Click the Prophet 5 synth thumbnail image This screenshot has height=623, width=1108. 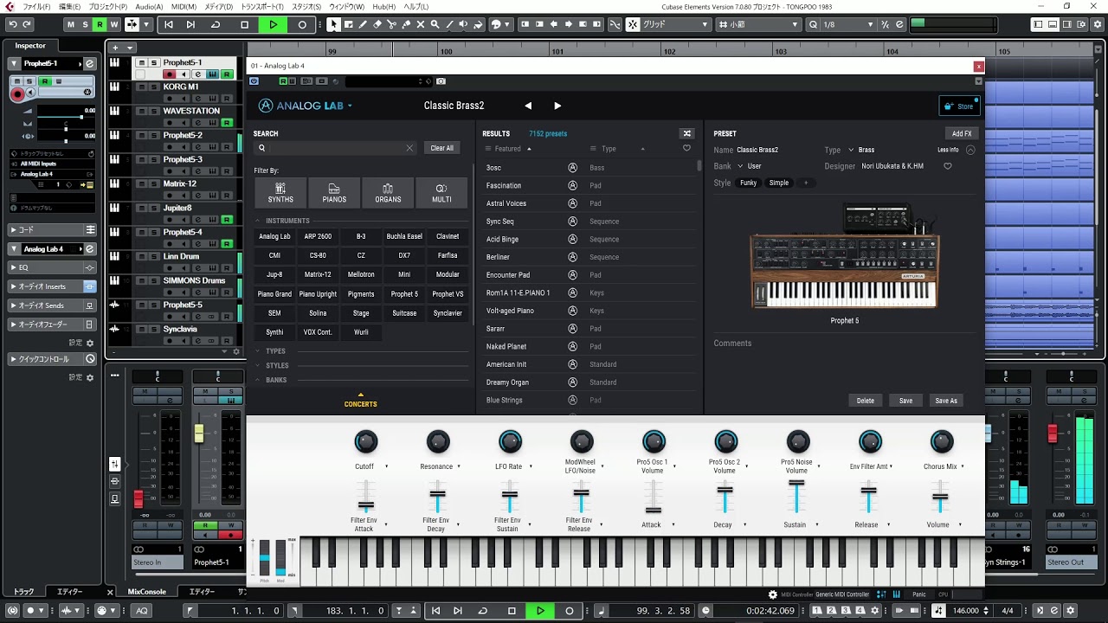844,257
